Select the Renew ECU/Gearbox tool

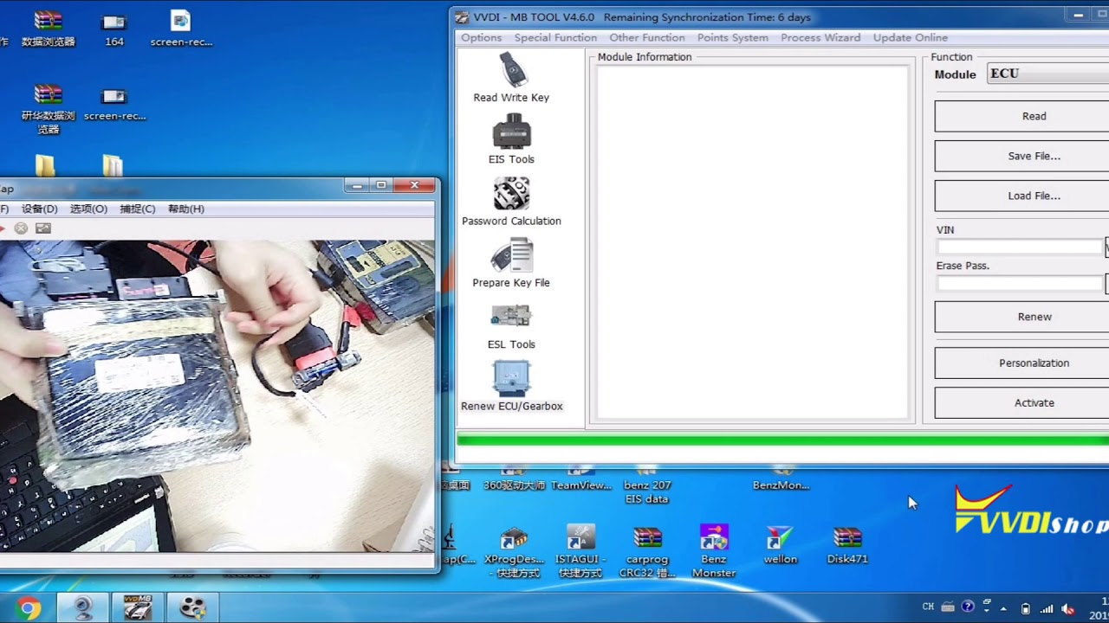pyautogui.click(x=511, y=386)
